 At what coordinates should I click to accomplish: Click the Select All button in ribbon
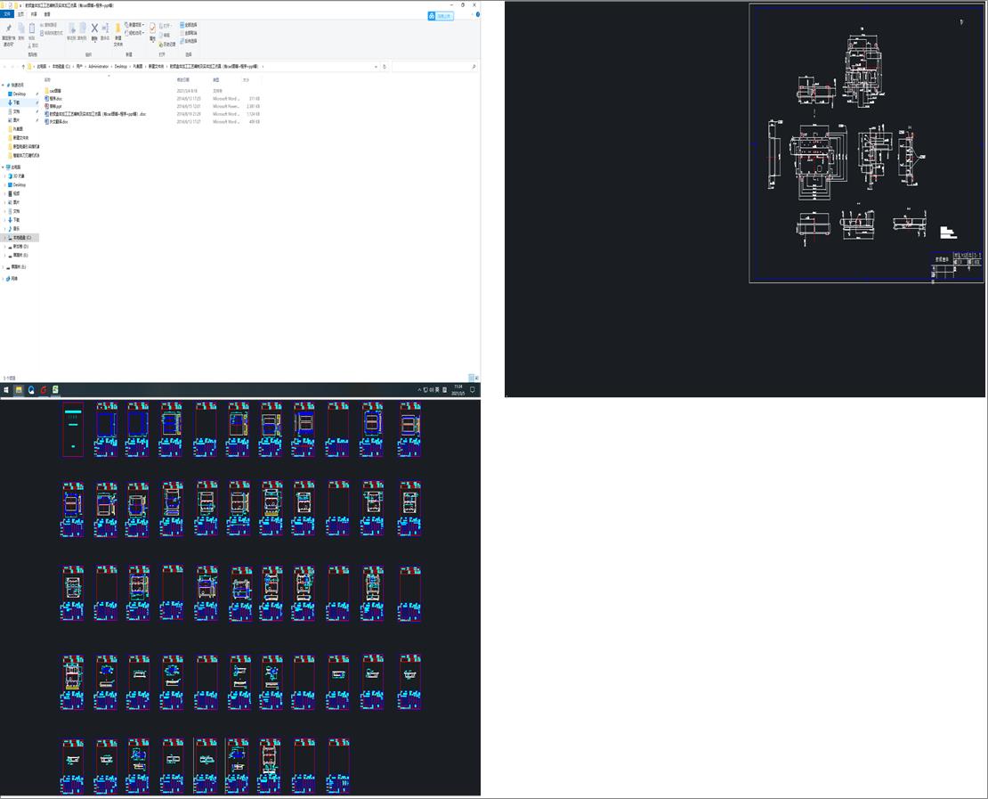point(189,25)
